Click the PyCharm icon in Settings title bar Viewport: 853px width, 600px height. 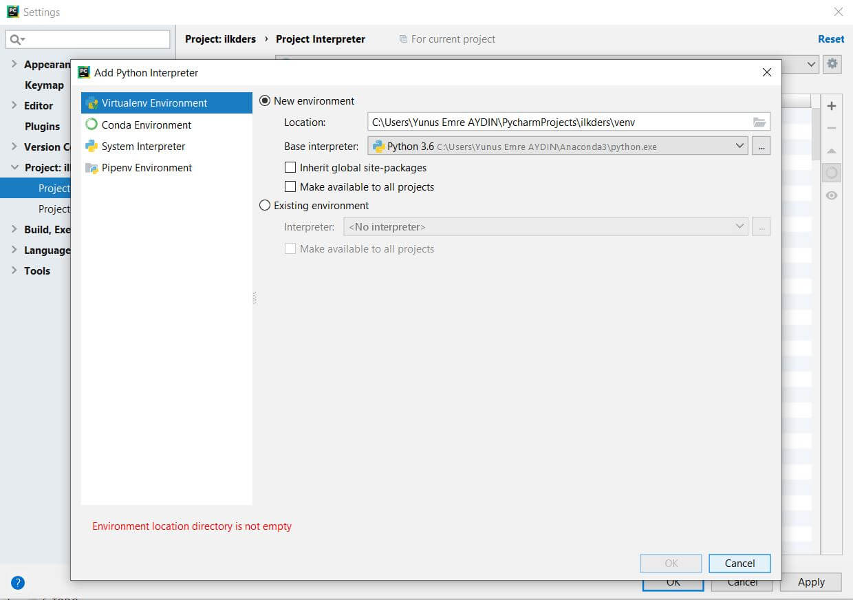click(x=13, y=12)
